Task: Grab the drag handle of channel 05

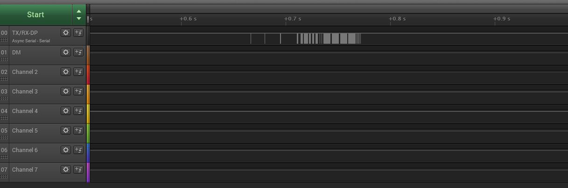Action: pyautogui.click(x=4, y=138)
